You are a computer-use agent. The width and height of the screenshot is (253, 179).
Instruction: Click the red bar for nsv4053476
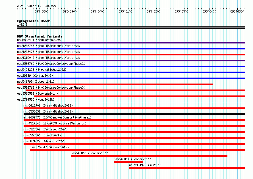click(131, 55)
